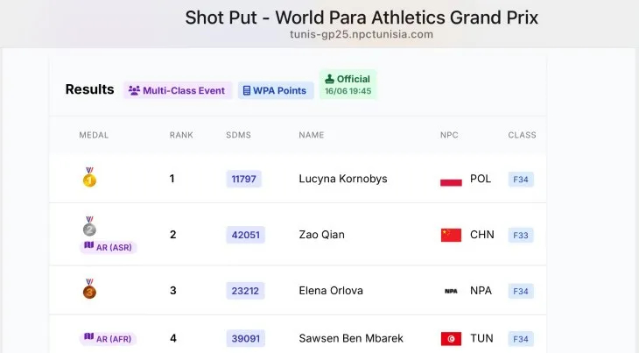Open SDMS number 39091 link
The height and width of the screenshot is (353, 639).
coord(245,338)
